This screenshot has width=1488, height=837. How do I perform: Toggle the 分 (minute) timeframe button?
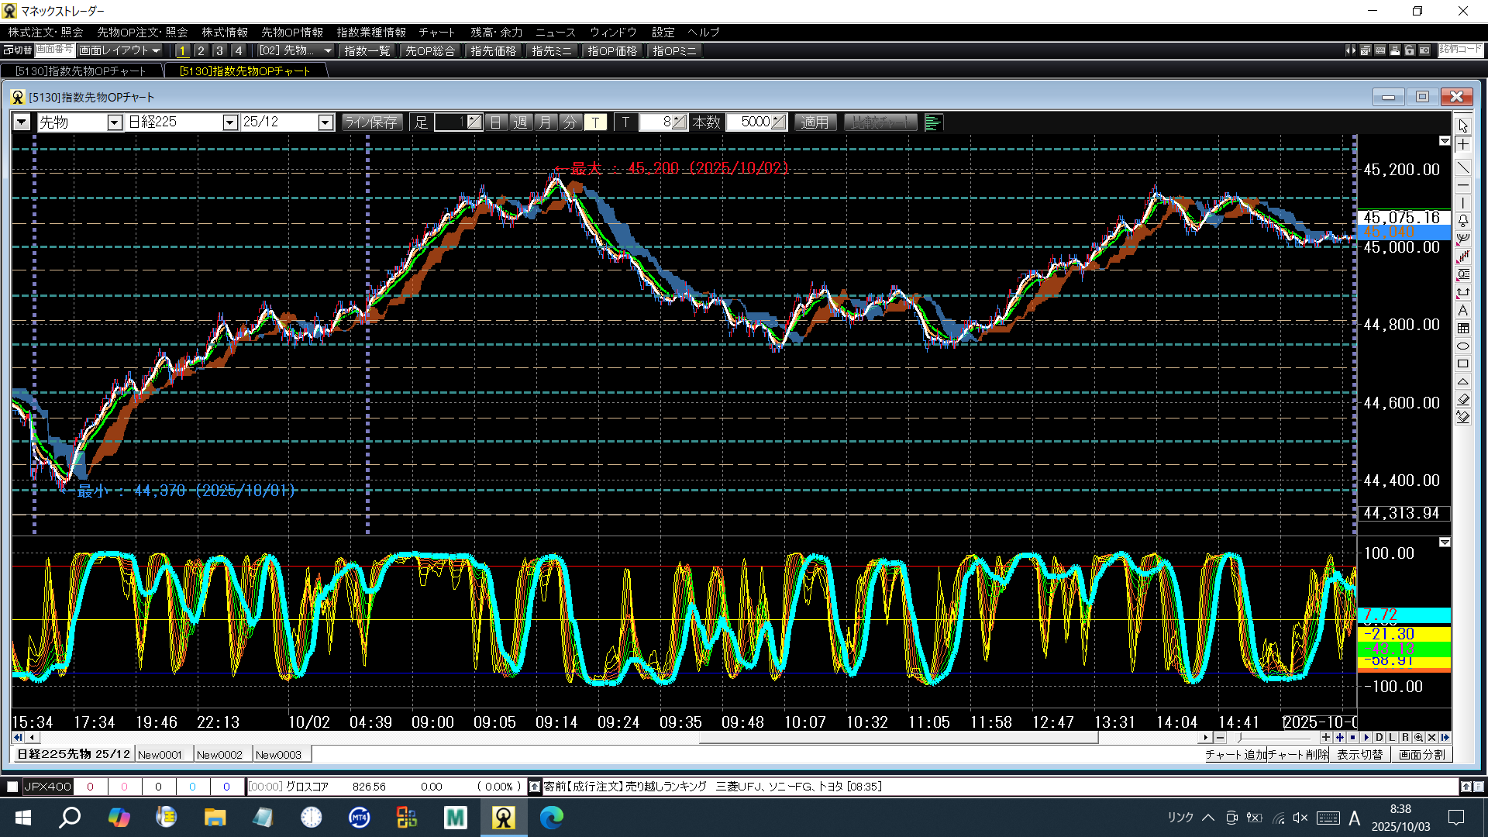coord(570,122)
